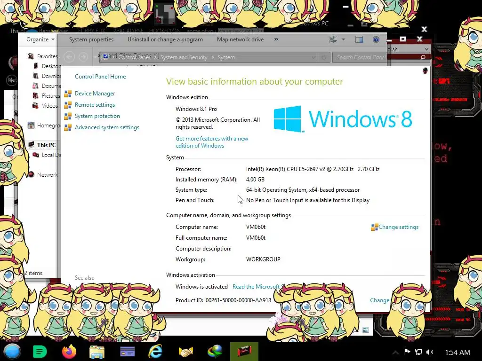Click the WORKGROUP value text
The image size is (482, 361).
[263, 259]
